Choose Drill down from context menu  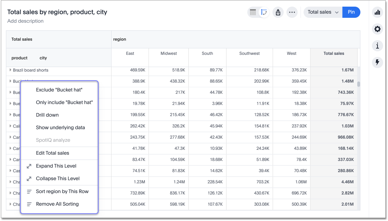point(47,115)
